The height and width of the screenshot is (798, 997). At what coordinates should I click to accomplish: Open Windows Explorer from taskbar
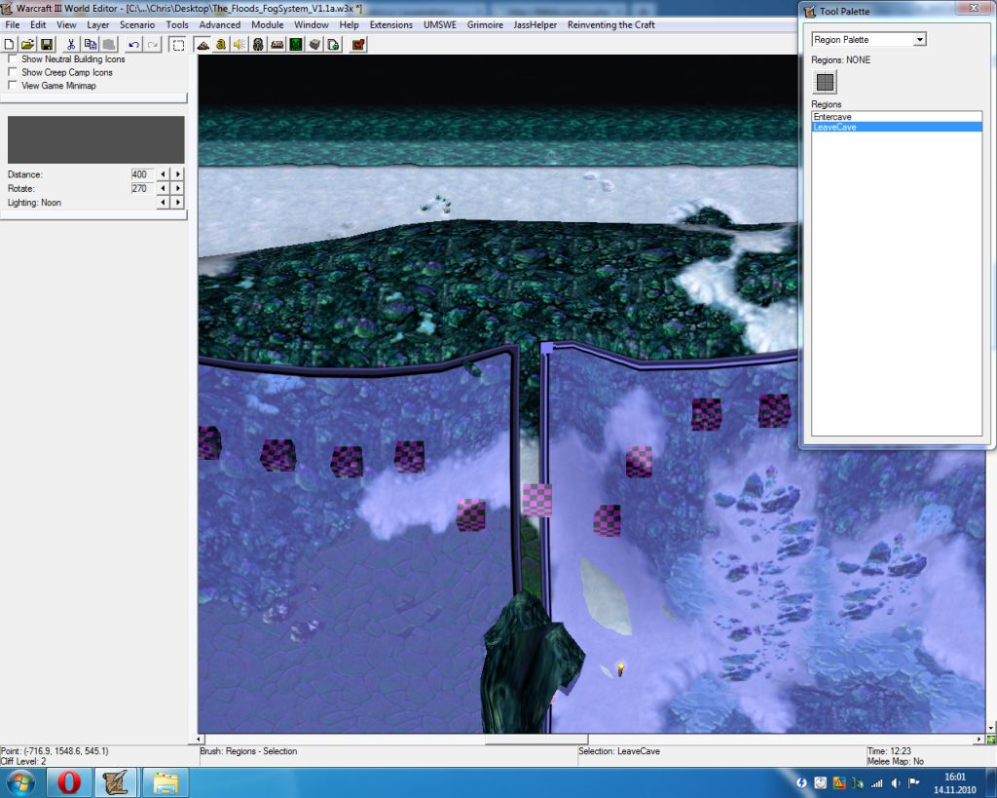coord(165,782)
